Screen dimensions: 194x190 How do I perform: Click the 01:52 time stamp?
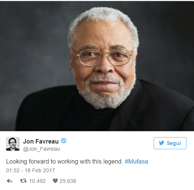[13, 170]
